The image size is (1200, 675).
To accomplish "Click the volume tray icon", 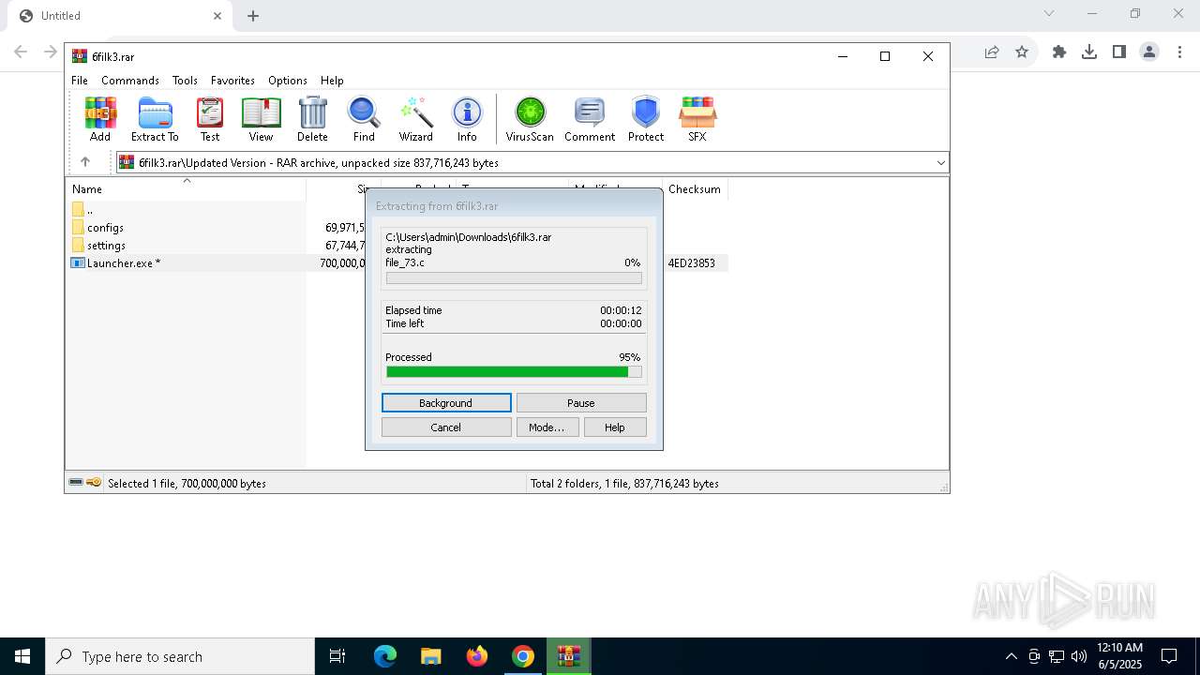I will point(1079,656).
